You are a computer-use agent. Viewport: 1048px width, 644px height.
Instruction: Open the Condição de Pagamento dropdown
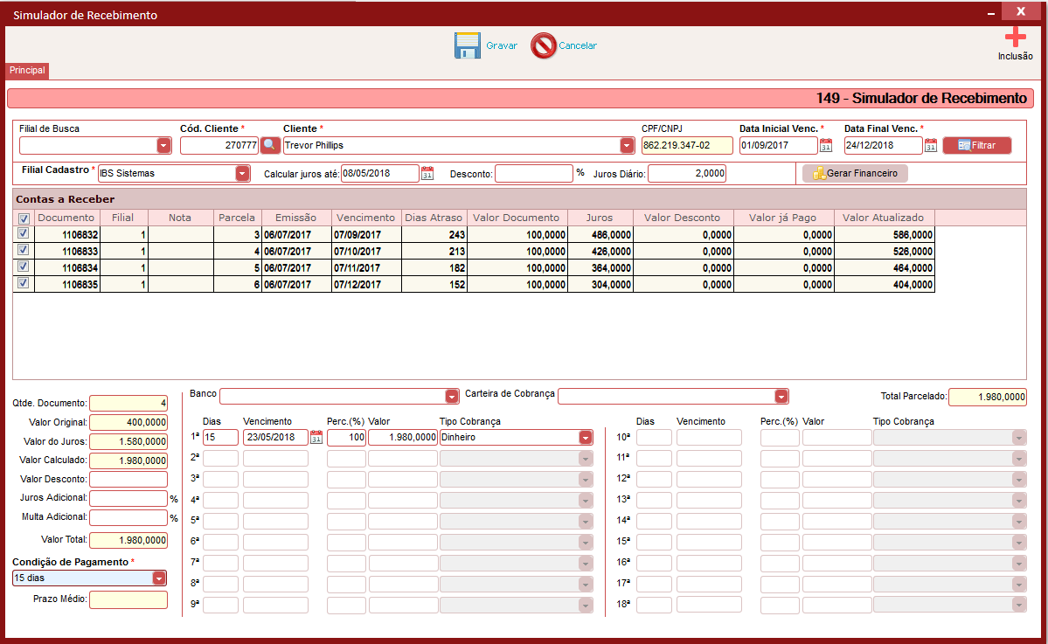click(x=159, y=578)
